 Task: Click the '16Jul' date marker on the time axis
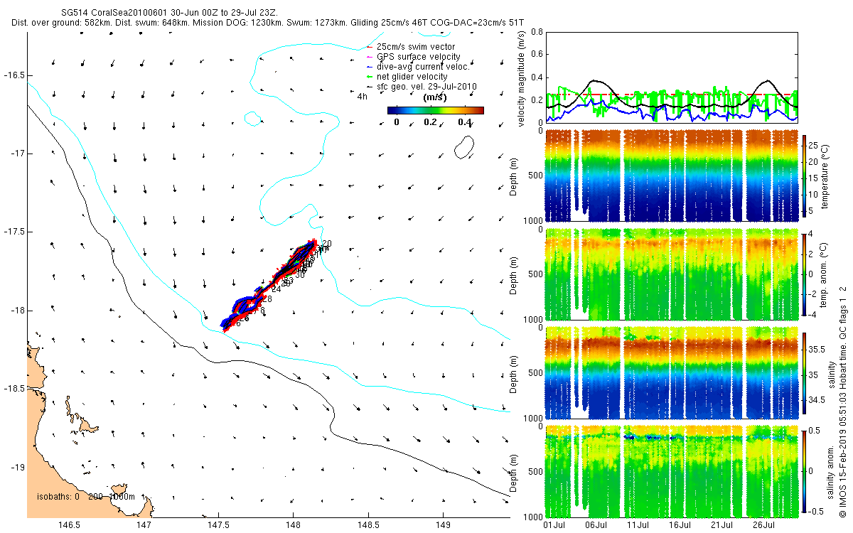pyautogui.click(x=680, y=525)
